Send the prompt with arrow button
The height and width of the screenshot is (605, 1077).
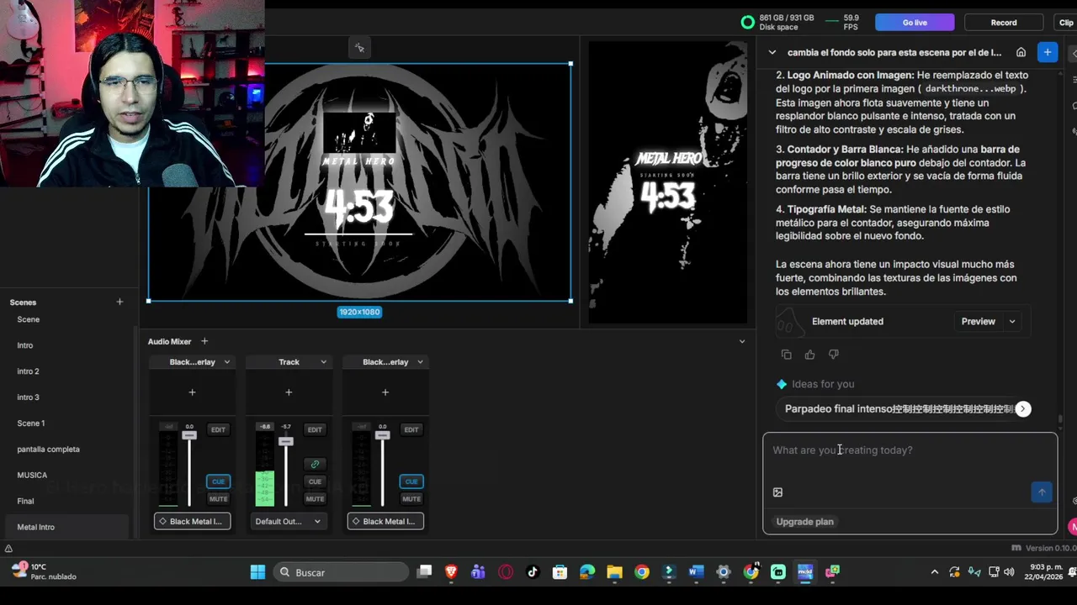[x=1042, y=492]
